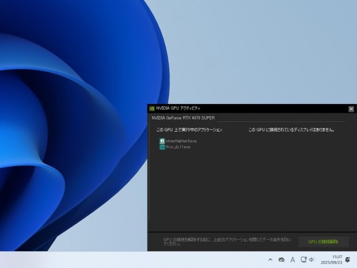Screen dimensions: 357x268
Task: Click the GPU の接続解除 button
Action: [x=323, y=242]
